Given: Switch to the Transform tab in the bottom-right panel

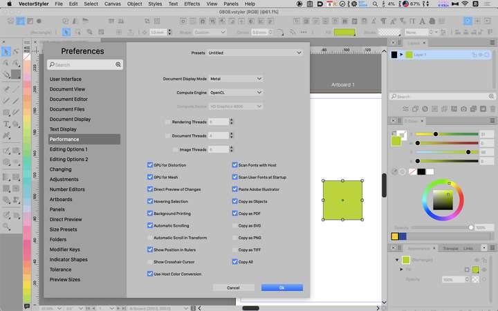Looking at the screenshot, I should (x=451, y=248).
